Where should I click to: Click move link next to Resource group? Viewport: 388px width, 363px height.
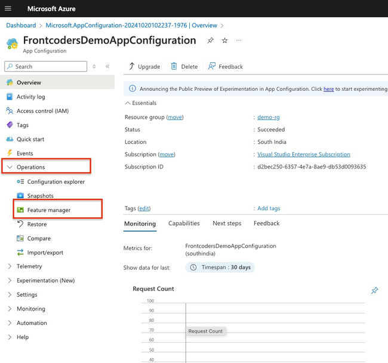pos(175,117)
